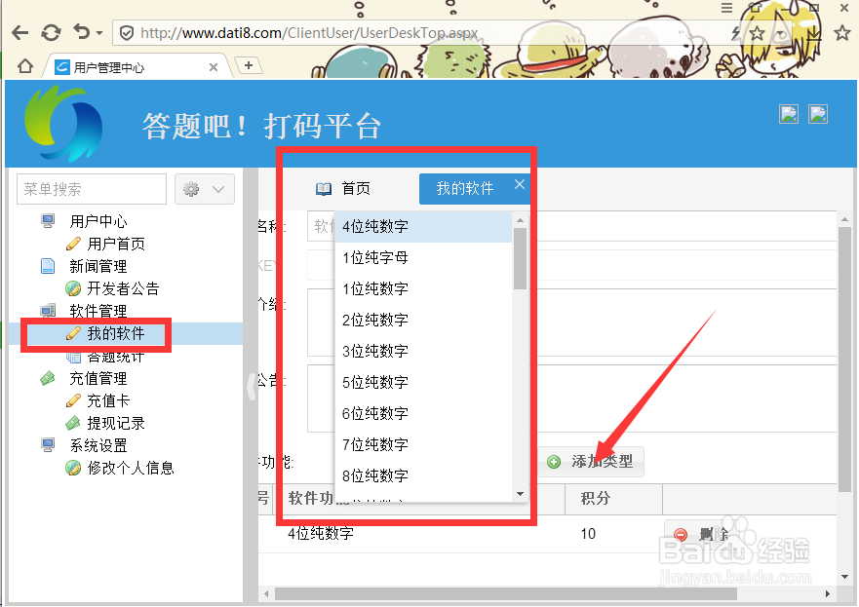This screenshot has width=859, height=607.
Task: Click page vertical scrollbar down arrow
Action: click(x=844, y=577)
